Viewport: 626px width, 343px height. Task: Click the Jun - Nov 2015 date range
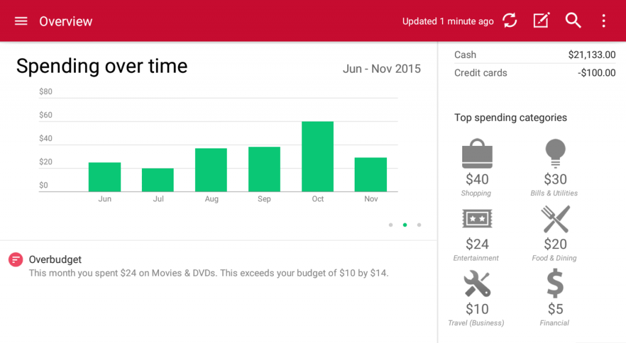click(x=381, y=69)
